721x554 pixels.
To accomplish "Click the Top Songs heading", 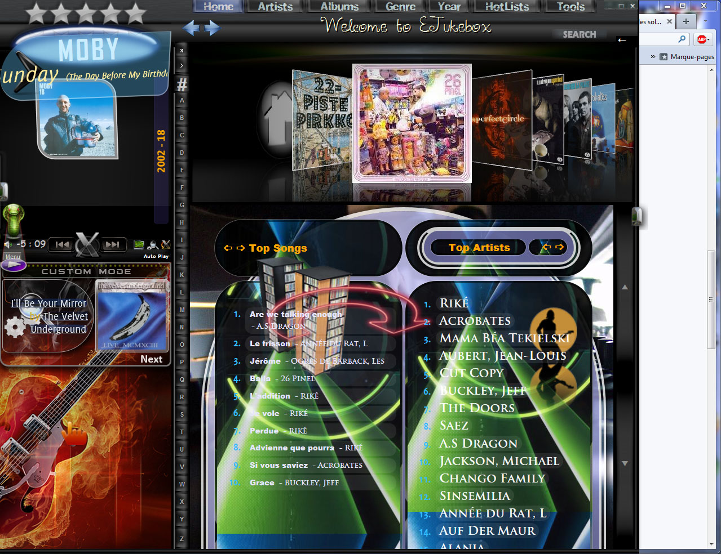I will coord(278,248).
